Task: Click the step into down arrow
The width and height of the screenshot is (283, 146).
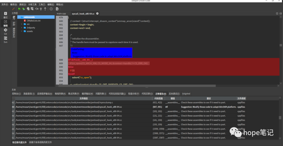Action: click(41, 9)
